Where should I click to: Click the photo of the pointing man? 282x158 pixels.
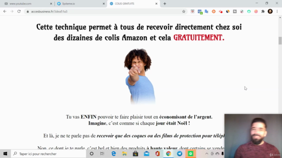tap(139, 76)
